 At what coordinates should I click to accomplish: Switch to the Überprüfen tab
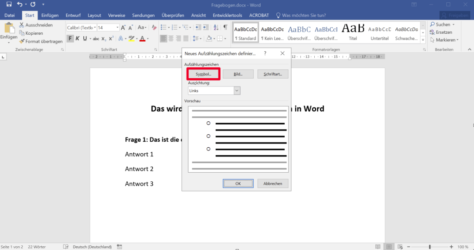(173, 15)
